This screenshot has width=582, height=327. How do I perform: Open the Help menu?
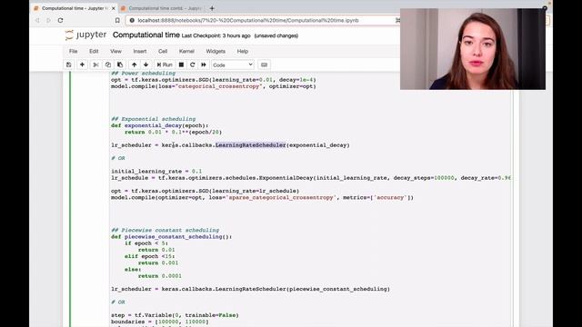pyautogui.click(x=243, y=51)
